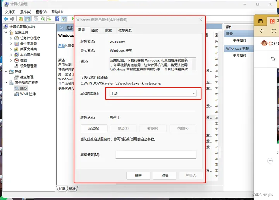Open the 操作(A) menu
279x200 pixels.
[26, 12]
